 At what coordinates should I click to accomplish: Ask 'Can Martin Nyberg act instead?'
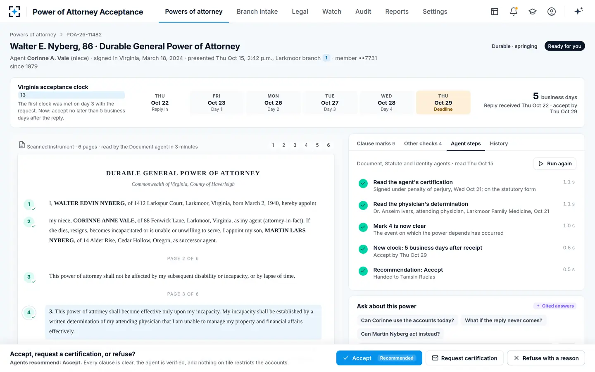[400, 334]
